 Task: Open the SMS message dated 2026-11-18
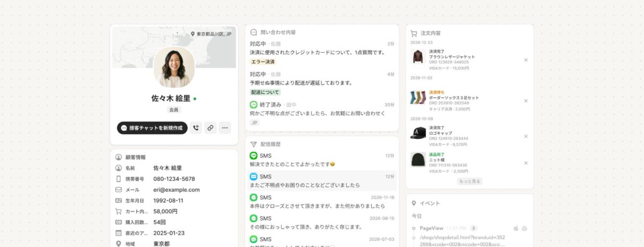click(x=322, y=201)
